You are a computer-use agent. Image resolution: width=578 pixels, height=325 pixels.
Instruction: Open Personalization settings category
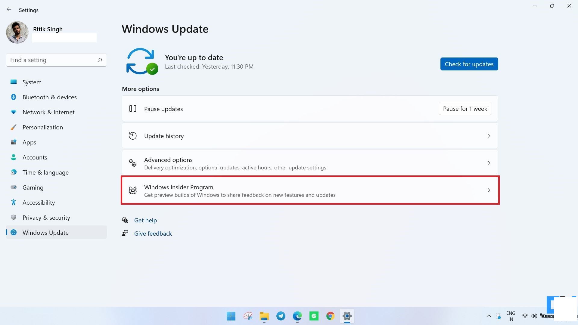pyautogui.click(x=43, y=127)
